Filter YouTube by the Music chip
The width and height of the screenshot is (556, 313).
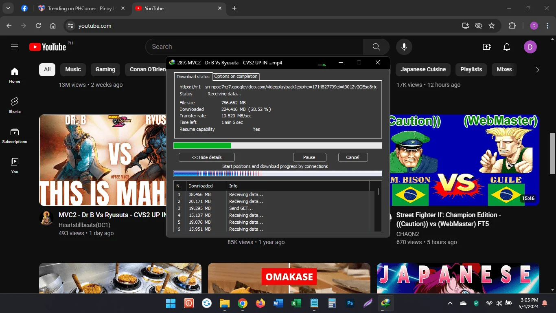click(x=73, y=69)
